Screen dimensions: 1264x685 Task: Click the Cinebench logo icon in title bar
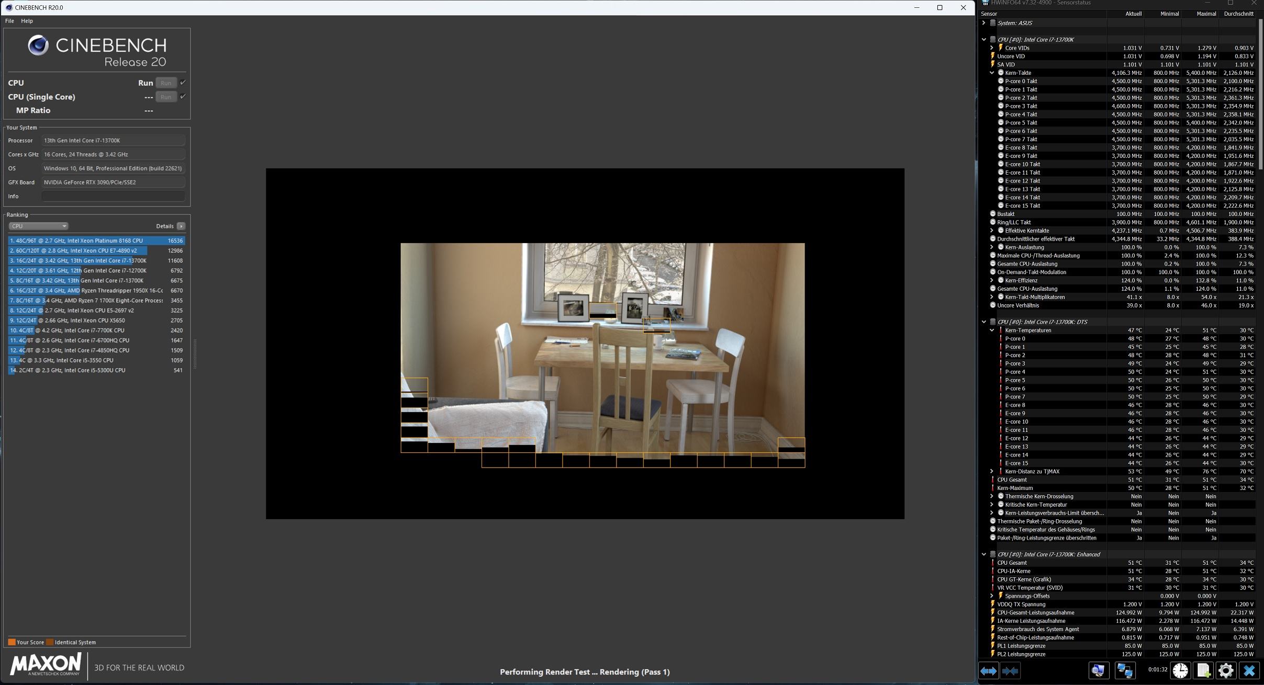(9, 7)
